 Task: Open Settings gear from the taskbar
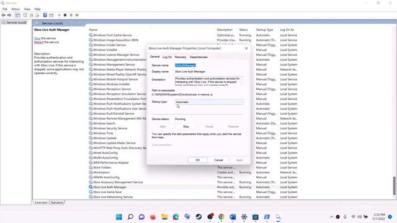point(244,217)
